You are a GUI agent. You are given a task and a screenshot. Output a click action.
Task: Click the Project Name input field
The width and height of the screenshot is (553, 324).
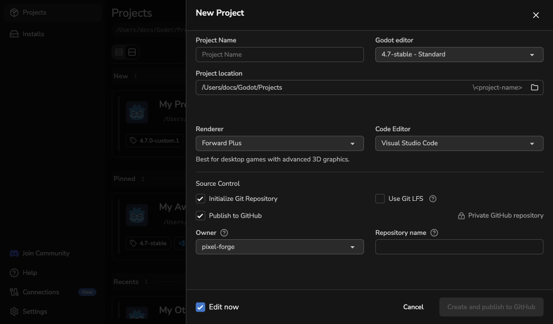click(x=280, y=55)
